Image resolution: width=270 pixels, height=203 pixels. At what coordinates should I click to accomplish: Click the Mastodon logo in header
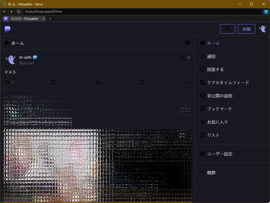pos(8,29)
